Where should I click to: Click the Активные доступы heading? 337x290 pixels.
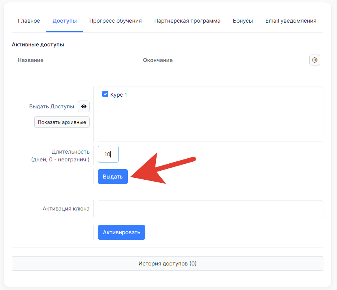point(38,44)
